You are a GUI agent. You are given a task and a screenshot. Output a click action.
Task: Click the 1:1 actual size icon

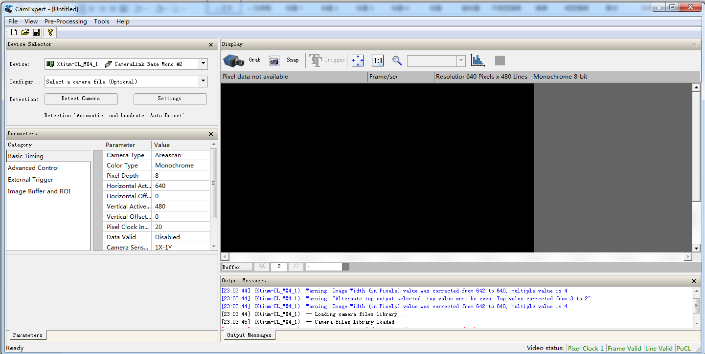pyautogui.click(x=378, y=61)
